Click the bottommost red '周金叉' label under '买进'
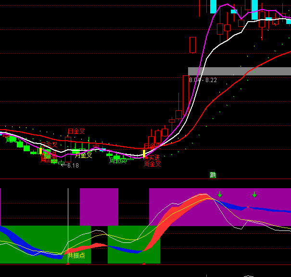 tap(152, 164)
